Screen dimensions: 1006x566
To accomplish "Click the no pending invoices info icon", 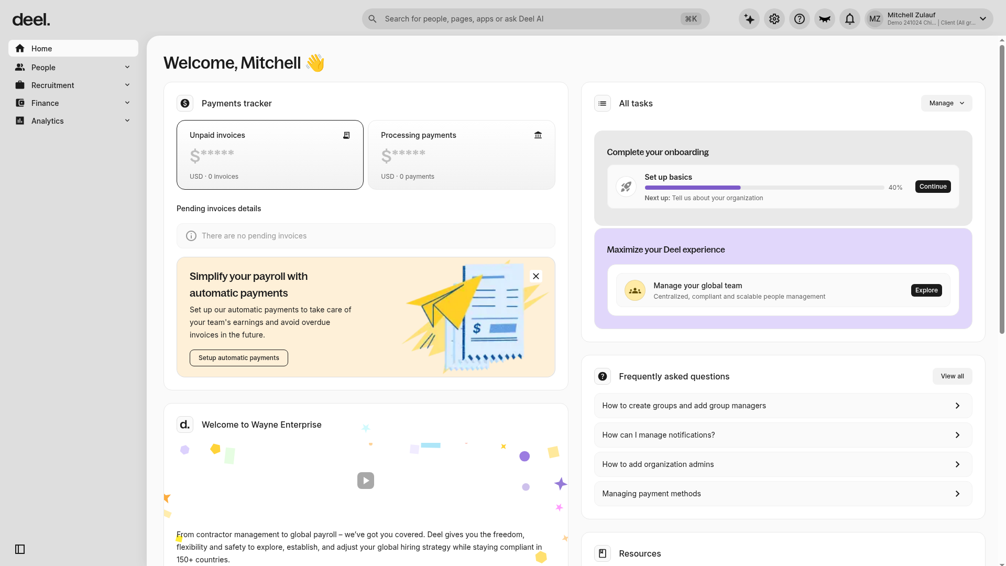I will coord(192,236).
